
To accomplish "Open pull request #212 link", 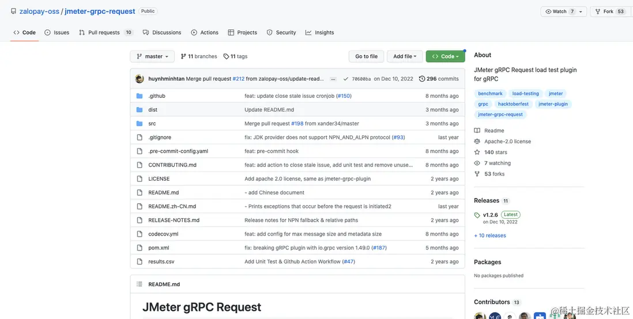I will tap(239, 79).
